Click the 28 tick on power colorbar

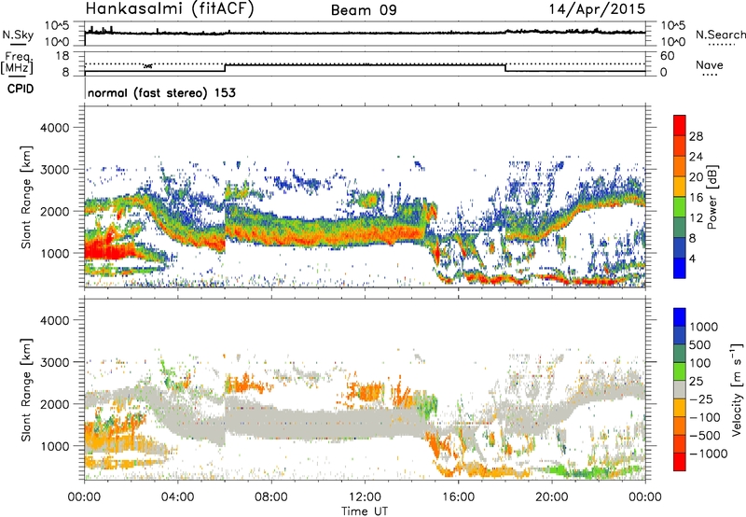click(x=696, y=136)
